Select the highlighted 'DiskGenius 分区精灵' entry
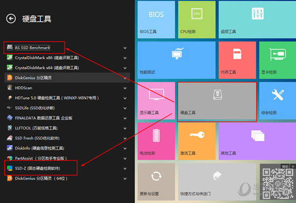296x203 pixels. 67,78
